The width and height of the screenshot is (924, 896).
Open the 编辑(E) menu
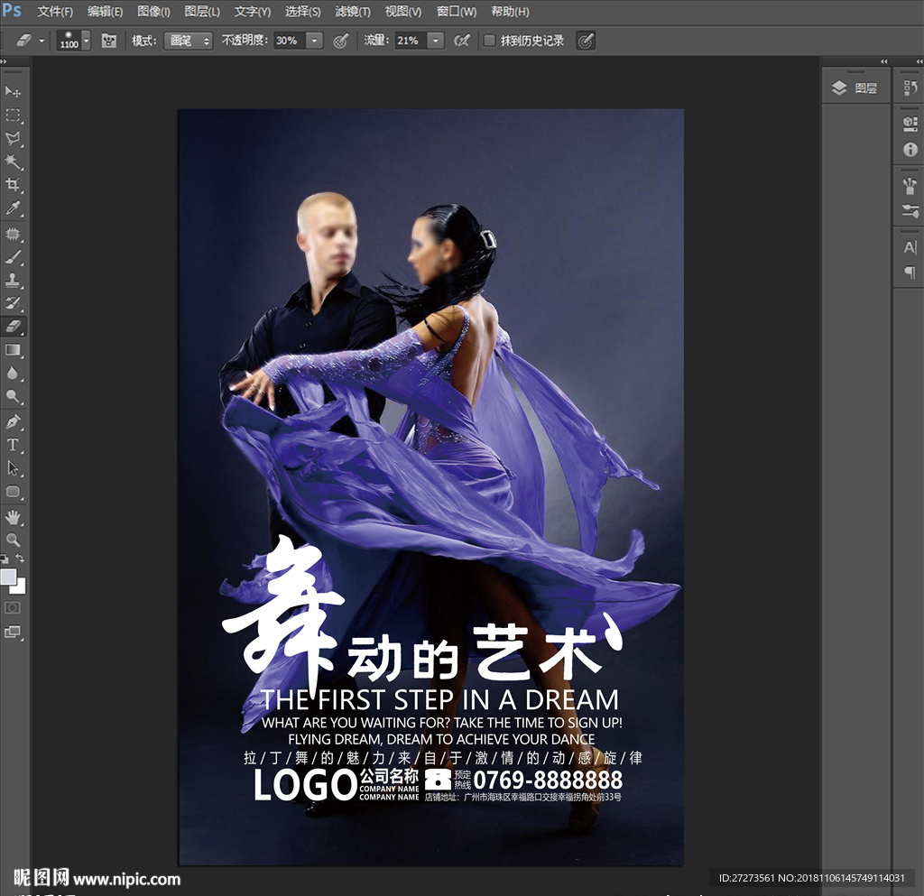point(105,12)
